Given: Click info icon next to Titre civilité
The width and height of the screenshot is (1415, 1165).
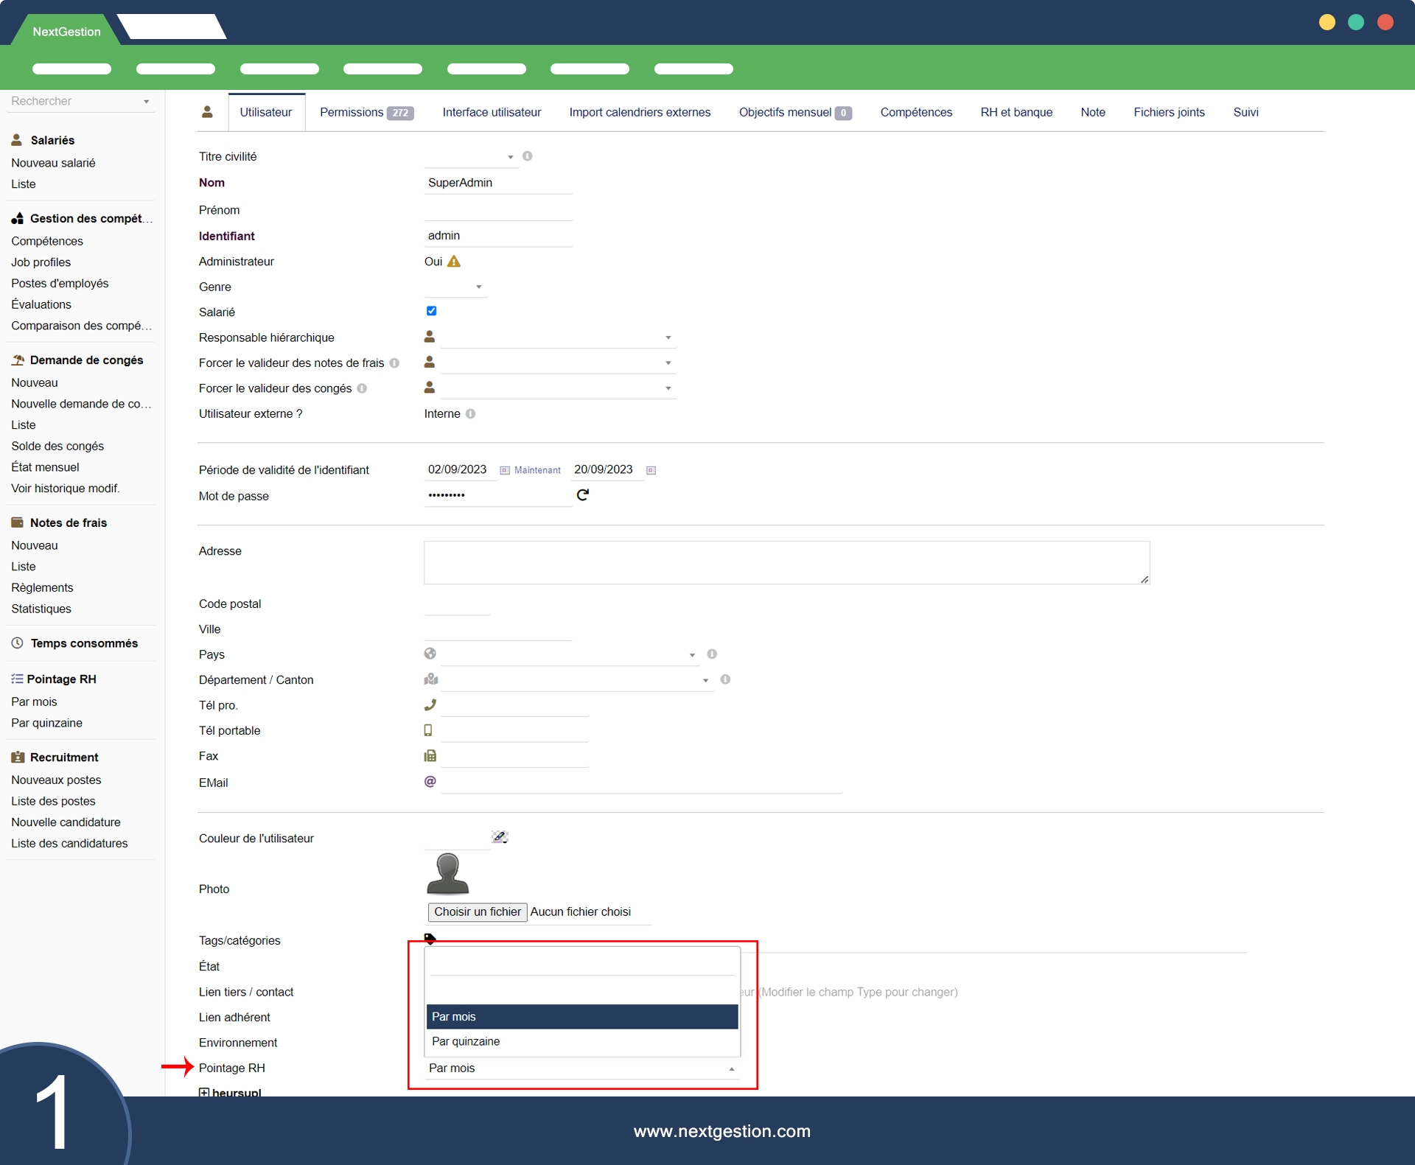Looking at the screenshot, I should [x=528, y=156].
